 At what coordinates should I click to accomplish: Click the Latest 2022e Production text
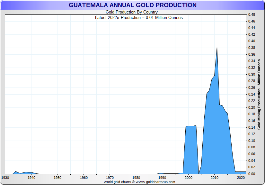coord(139,17)
